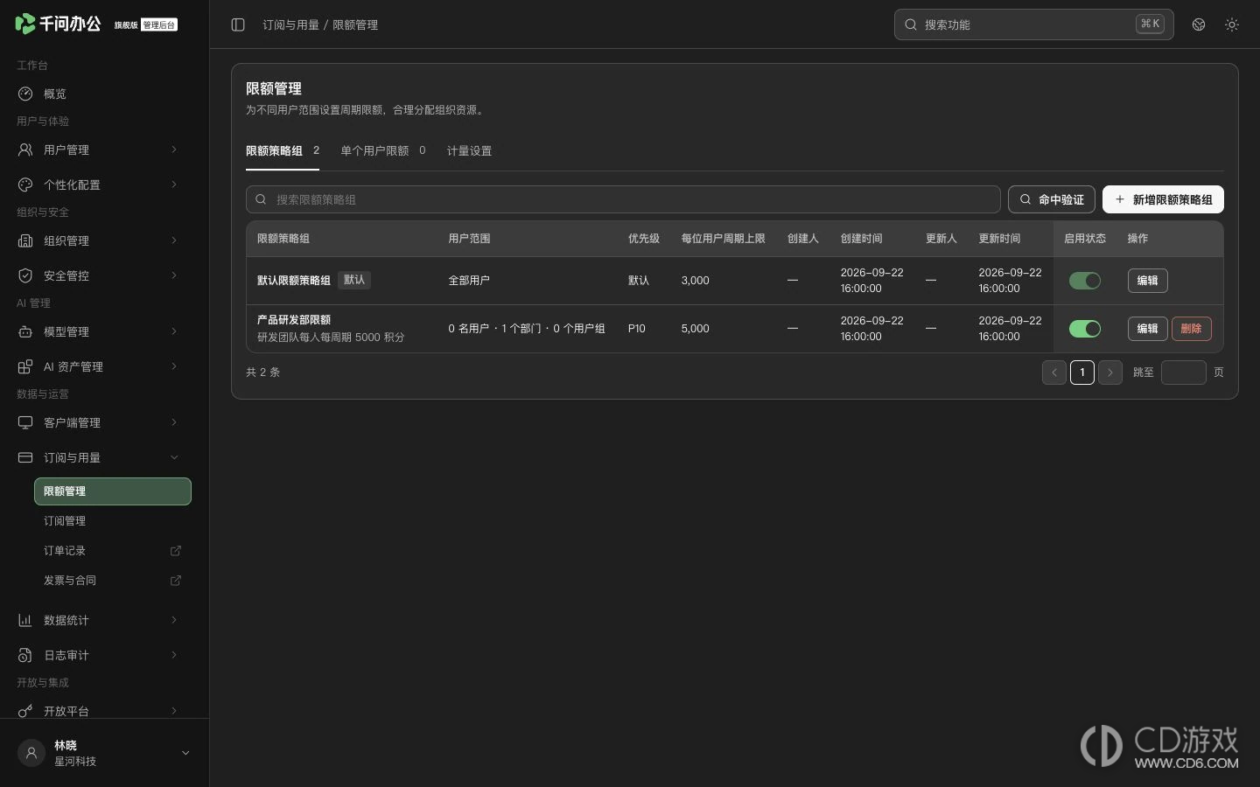Open the 计量设置 tab
The width and height of the screenshot is (1260, 787).
pyautogui.click(x=469, y=150)
